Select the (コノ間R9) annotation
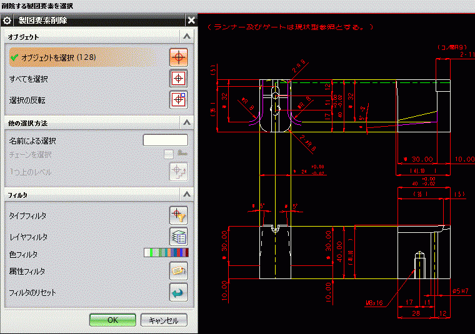Viewport: 475px width, 334px height. tap(452, 47)
